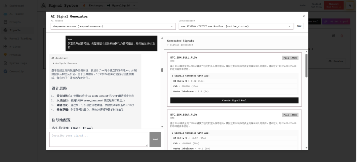Click the K-Lines chart icon

point(6,46)
